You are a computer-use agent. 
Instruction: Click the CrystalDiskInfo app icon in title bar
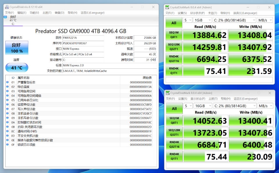[x=7, y=7]
